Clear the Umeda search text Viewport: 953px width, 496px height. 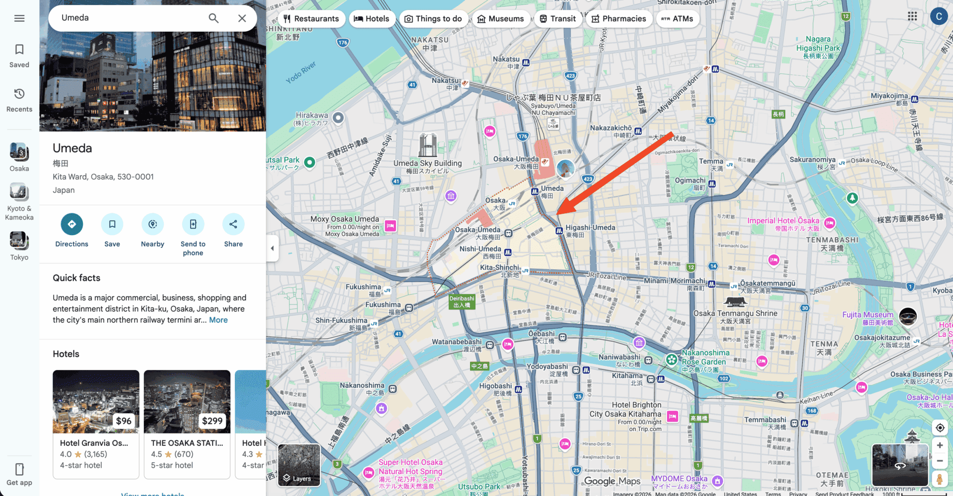[x=242, y=18]
